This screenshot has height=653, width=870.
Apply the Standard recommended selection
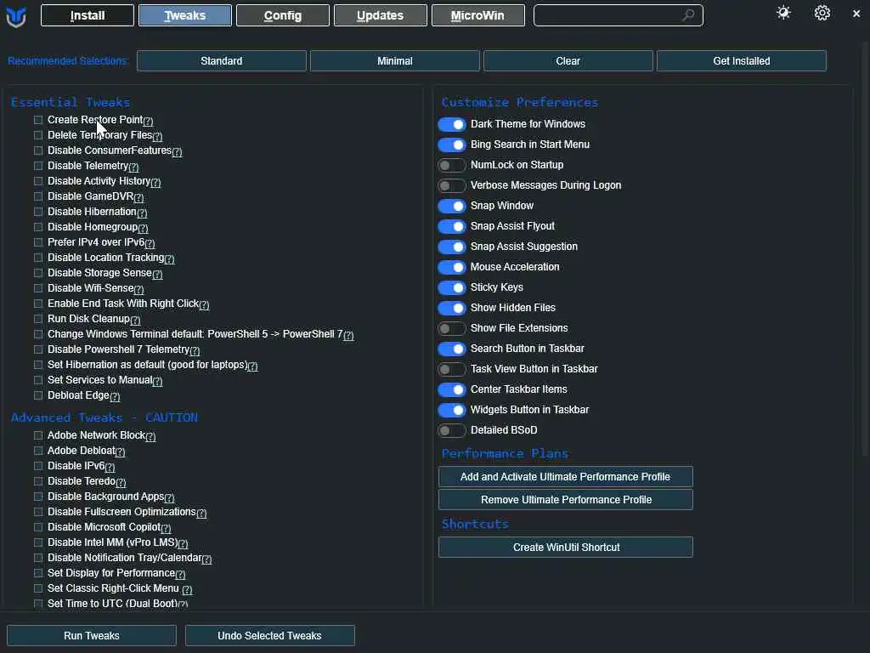222,61
